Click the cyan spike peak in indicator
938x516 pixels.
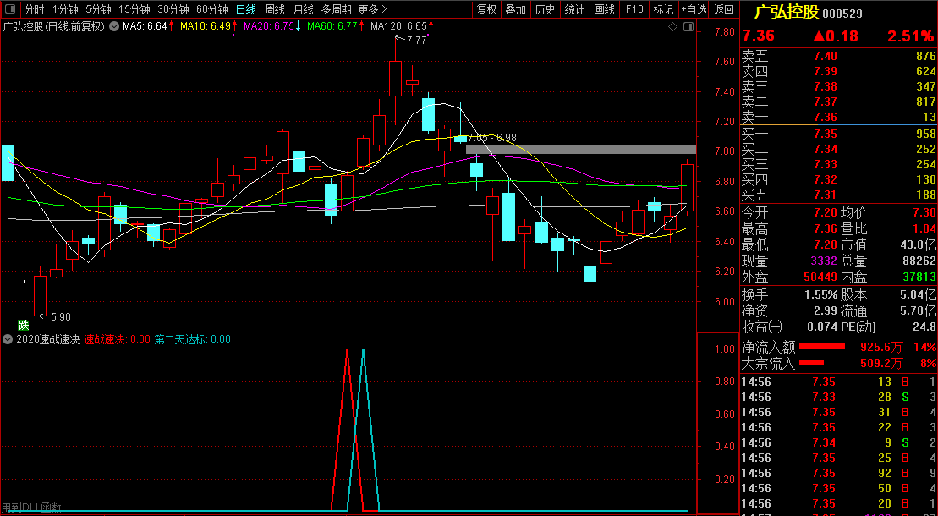[x=363, y=349]
